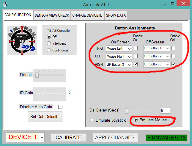Click the IR Gain slider handle
192x146 pixels.
pyautogui.click(x=43, y=93)
